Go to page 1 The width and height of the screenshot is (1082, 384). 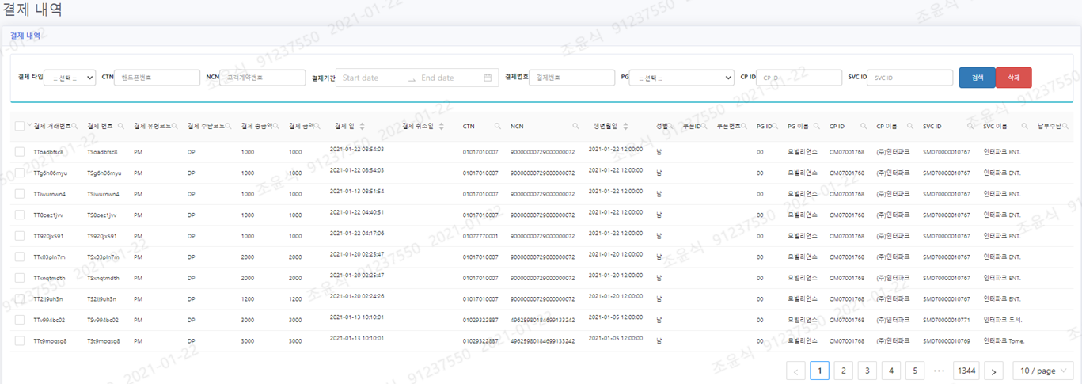pos(820,371)
